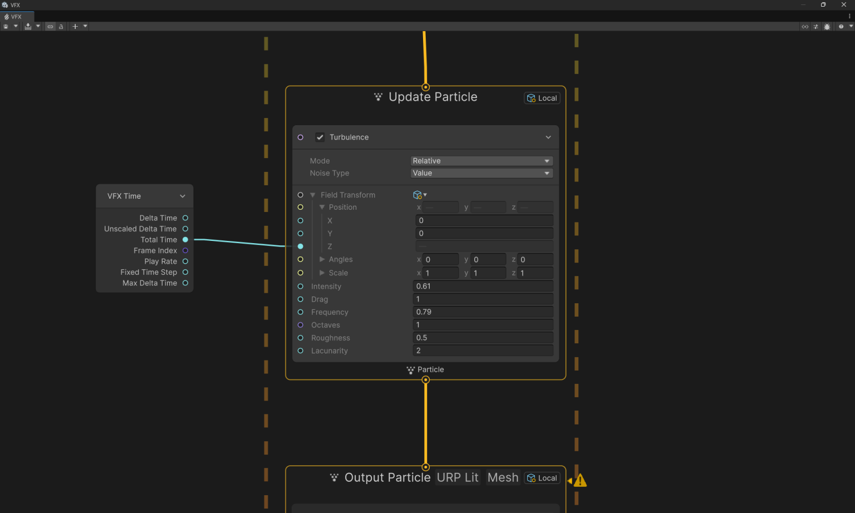The image size is (855, 513).
Task: Open the Blackboard panel icon
Action: pos(805,26)
